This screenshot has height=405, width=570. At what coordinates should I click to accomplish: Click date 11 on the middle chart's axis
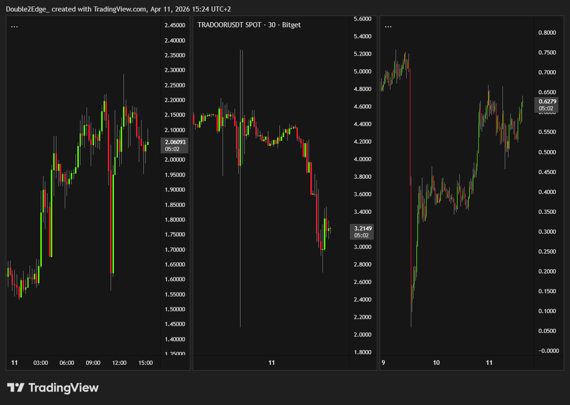272,363
